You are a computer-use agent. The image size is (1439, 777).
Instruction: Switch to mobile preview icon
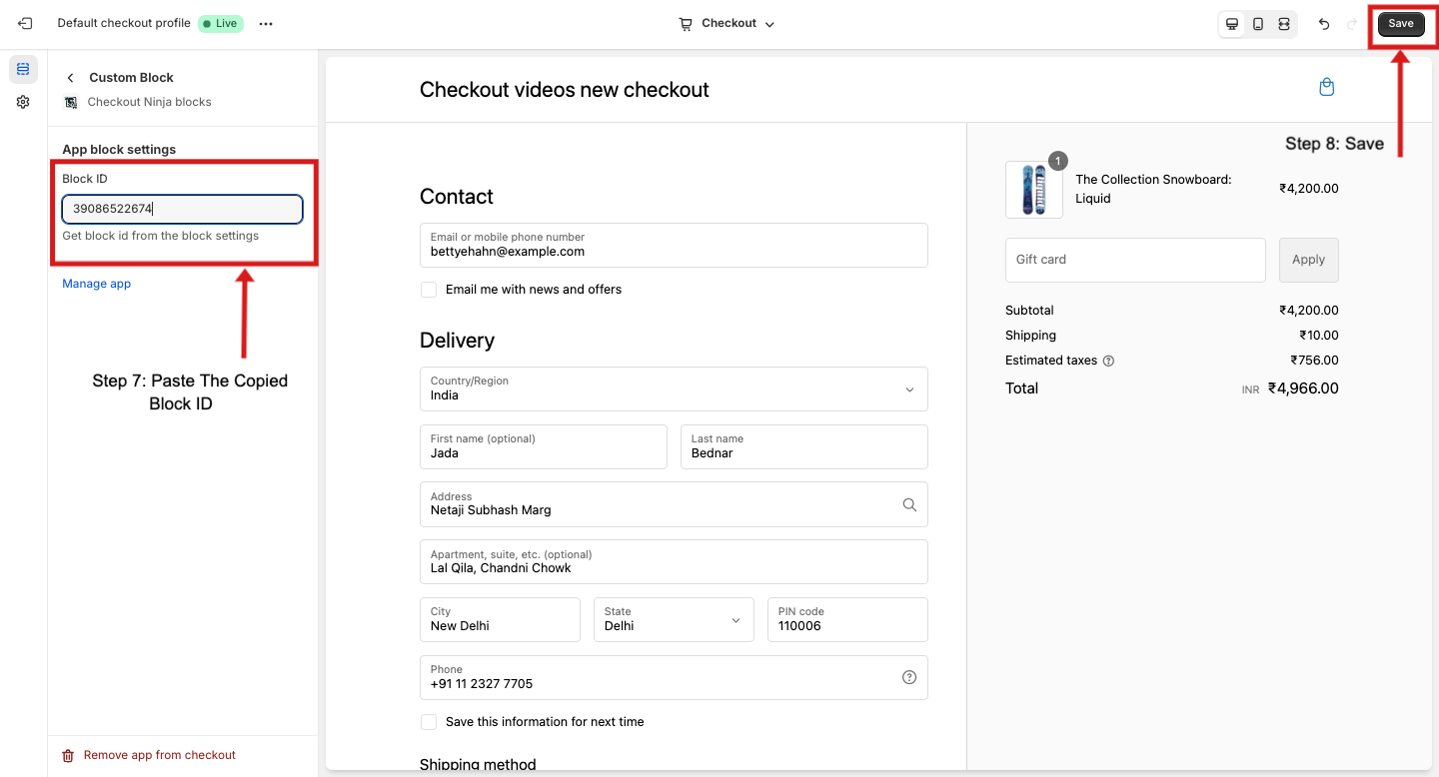pos(1258,24)
